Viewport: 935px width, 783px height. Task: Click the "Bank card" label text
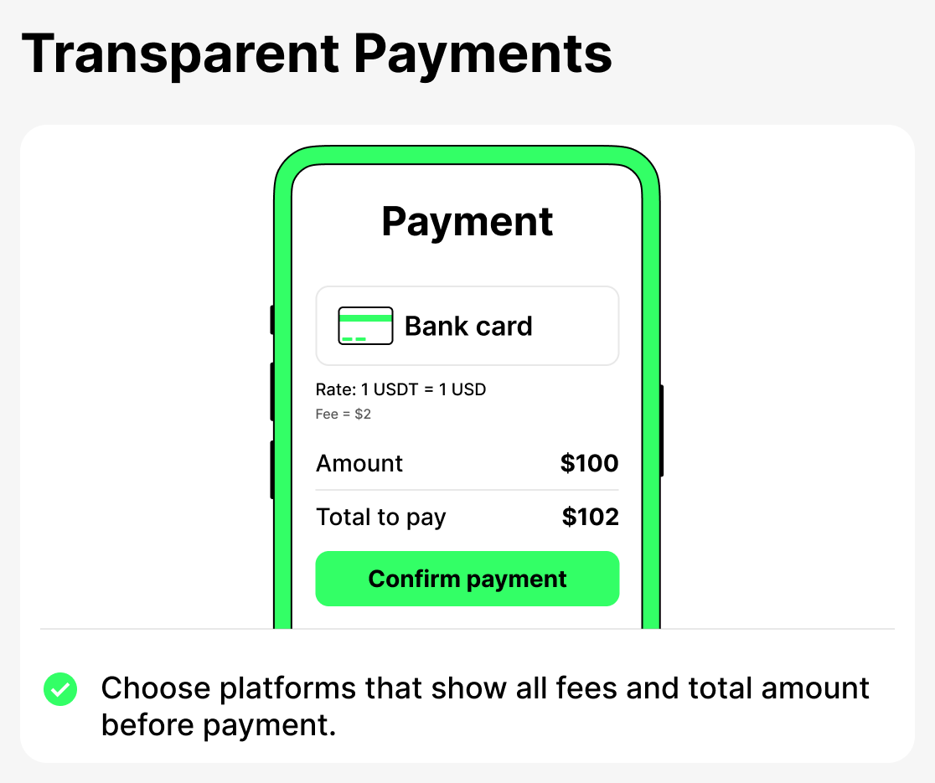point(468,326)
